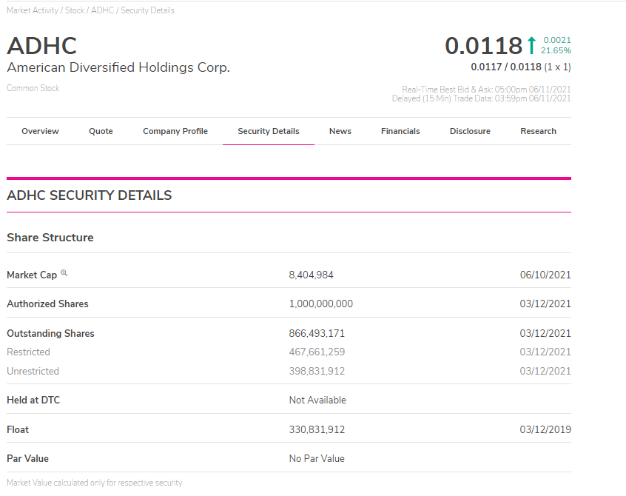
Task: Click the 21.65% percent change
Action: click(x=556, y=50)
